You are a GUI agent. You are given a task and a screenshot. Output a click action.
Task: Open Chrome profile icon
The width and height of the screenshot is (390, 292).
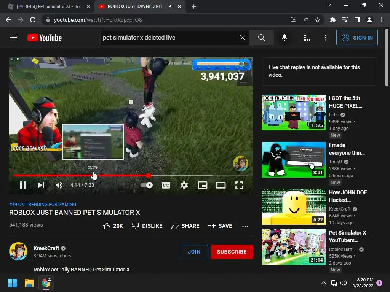point(369,20)
